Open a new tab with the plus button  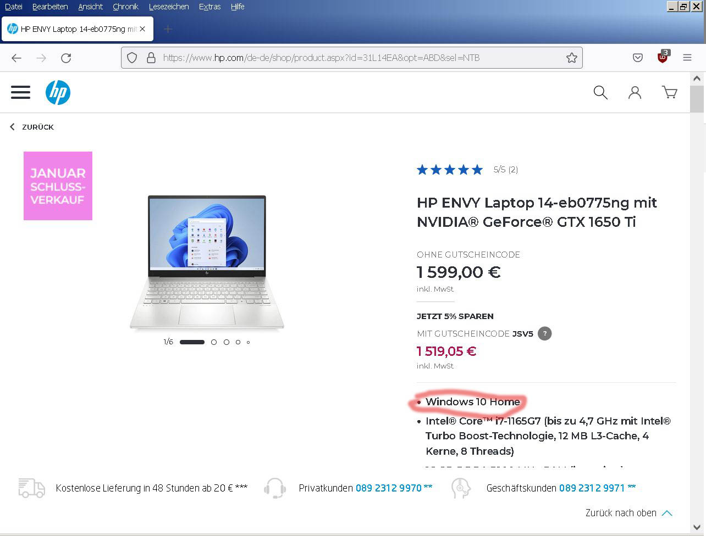(168, 29)
